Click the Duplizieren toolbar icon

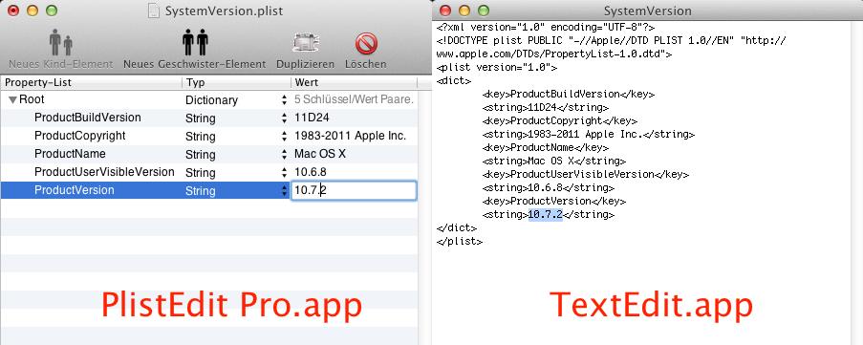click(x=306, y=43)
